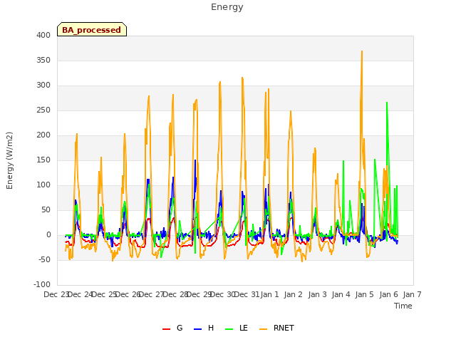This screenshot has width=456, height=342.
Task: Click the Jan 3 x-axis date label
Action: 317,294
